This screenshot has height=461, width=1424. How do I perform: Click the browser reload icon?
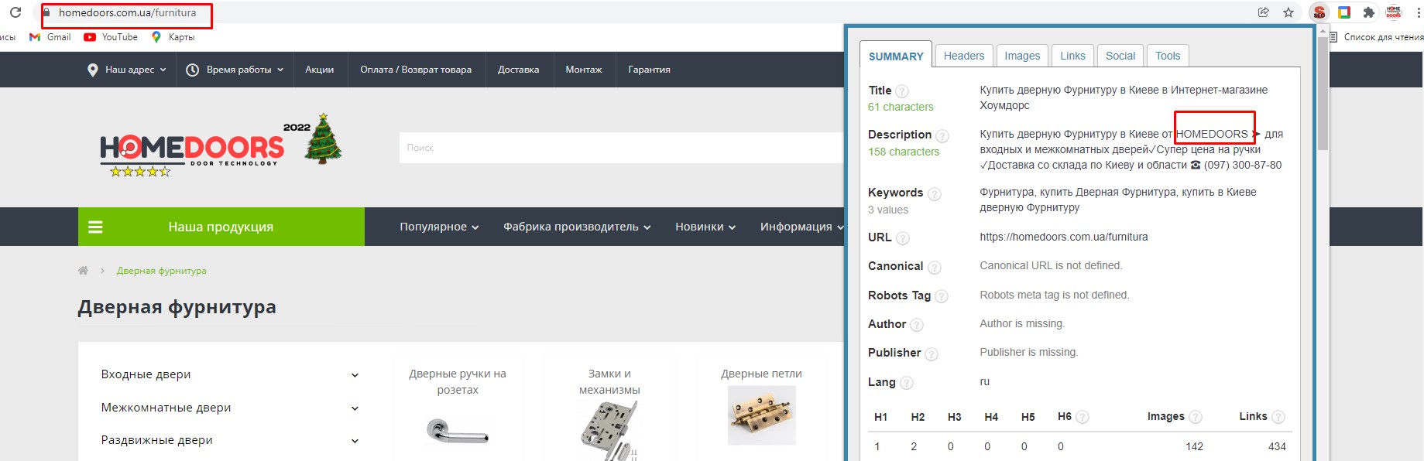[15, 12]
